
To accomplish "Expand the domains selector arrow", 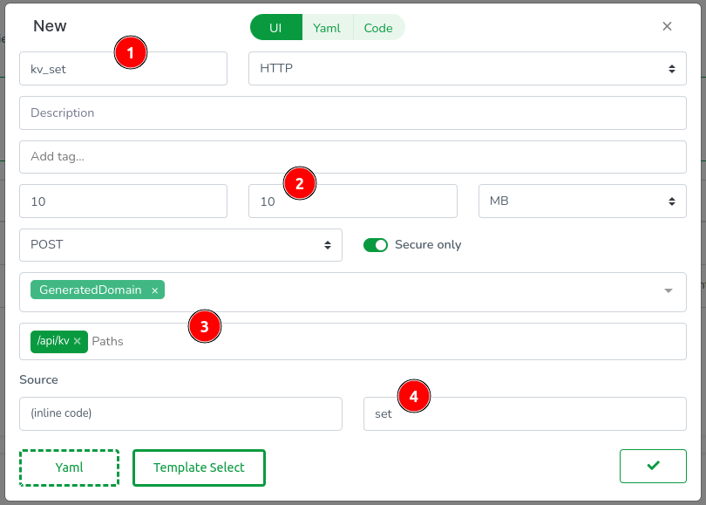I will (668, 291).
